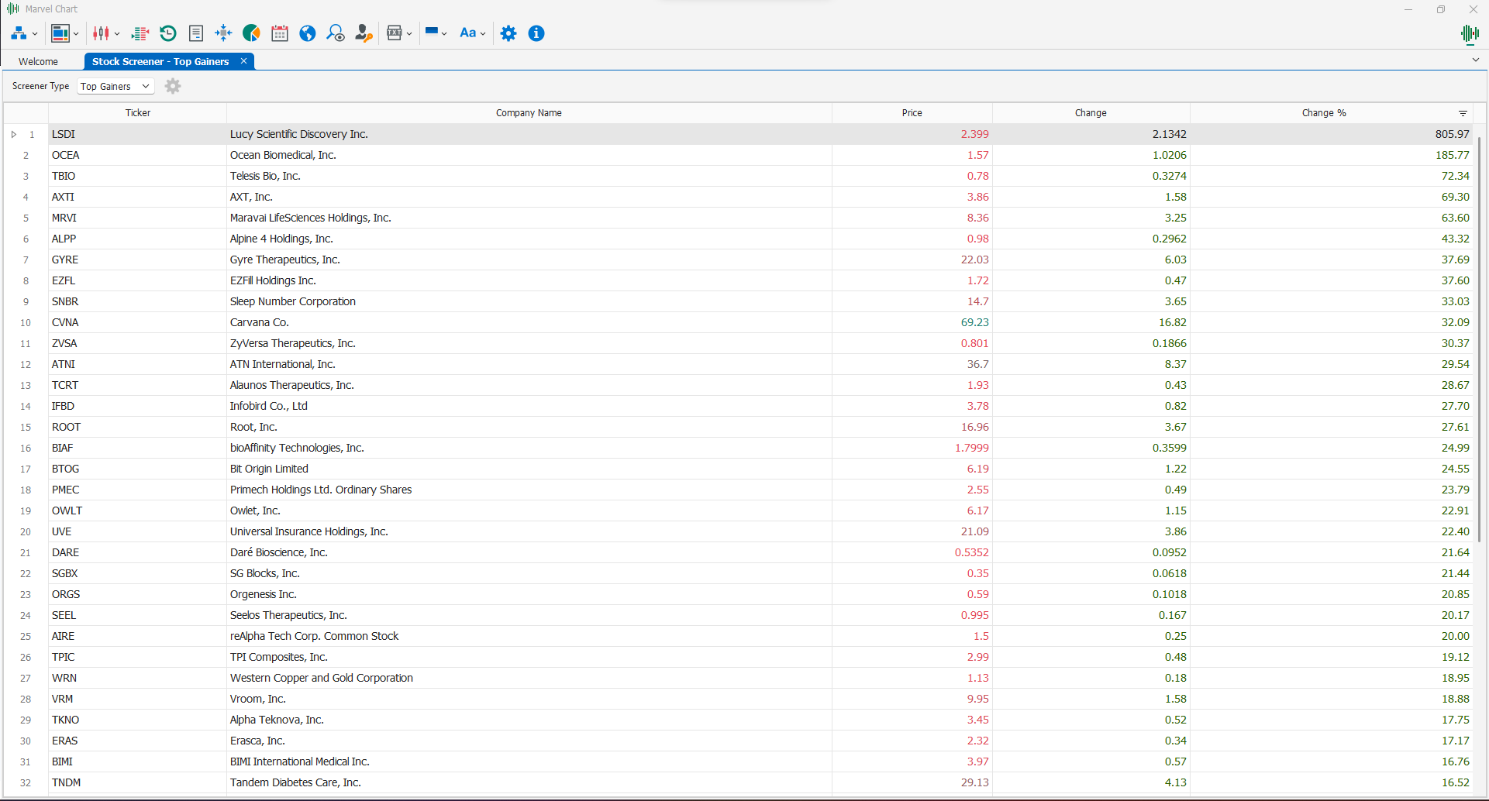Open the document notes icon
The width and height of the screenshot is (1489, 801).
tap(196, 33)
